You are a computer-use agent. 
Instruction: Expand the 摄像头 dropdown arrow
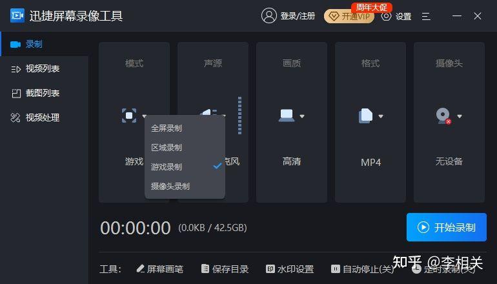pyautogui.click(x=460, y=116)
